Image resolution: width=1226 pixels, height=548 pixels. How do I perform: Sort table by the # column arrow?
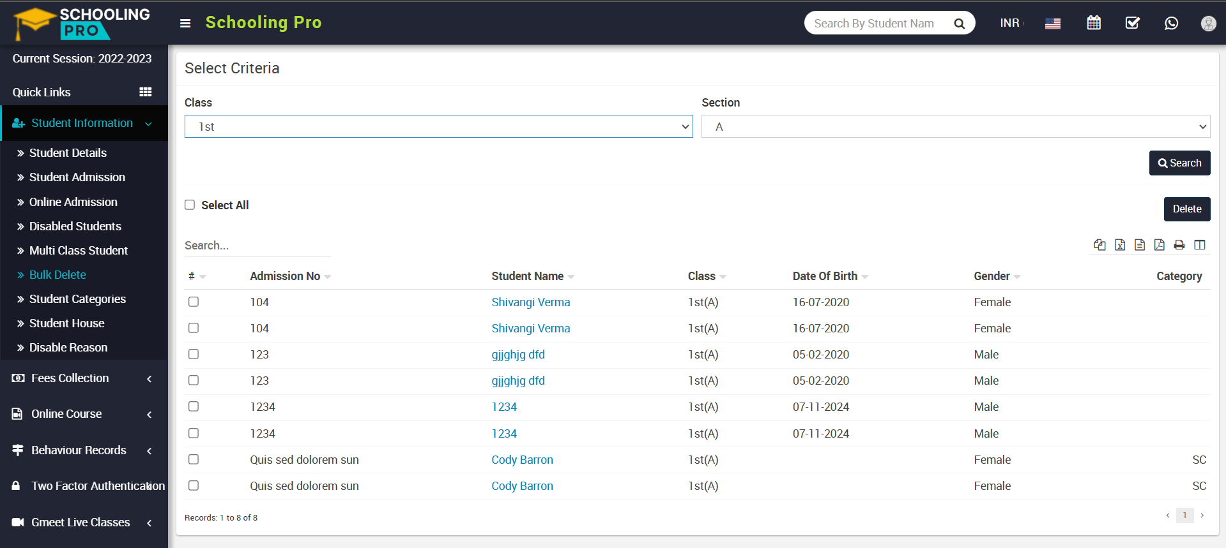coord(203,277)
